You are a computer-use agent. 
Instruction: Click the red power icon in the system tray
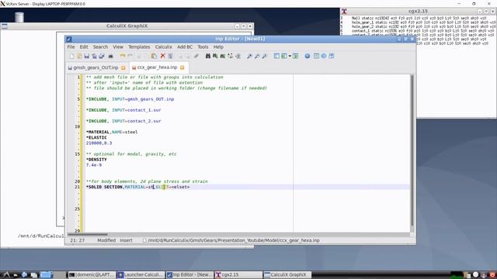492,274
